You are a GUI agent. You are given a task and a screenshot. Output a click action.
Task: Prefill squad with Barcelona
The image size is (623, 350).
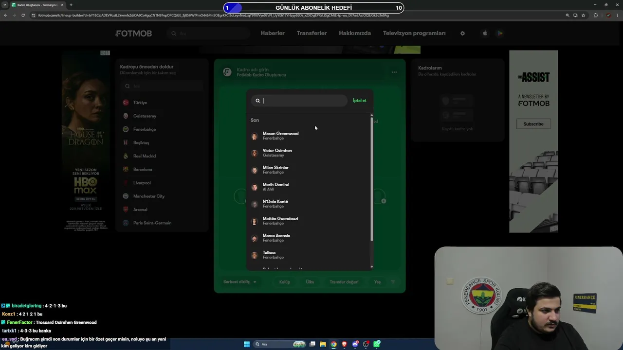pos(162,170)
